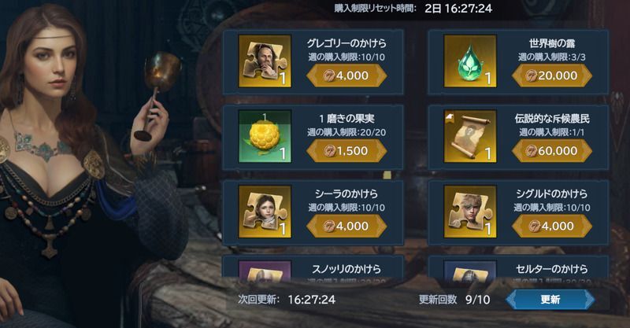Buy グレゴリーのかけら for 4,000 coins
This screenshot has width=630, height=328.
pos(346,76)
